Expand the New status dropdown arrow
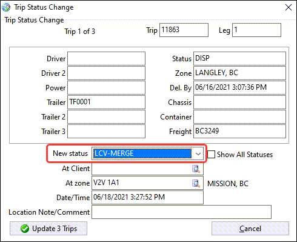 pos(198,154)
